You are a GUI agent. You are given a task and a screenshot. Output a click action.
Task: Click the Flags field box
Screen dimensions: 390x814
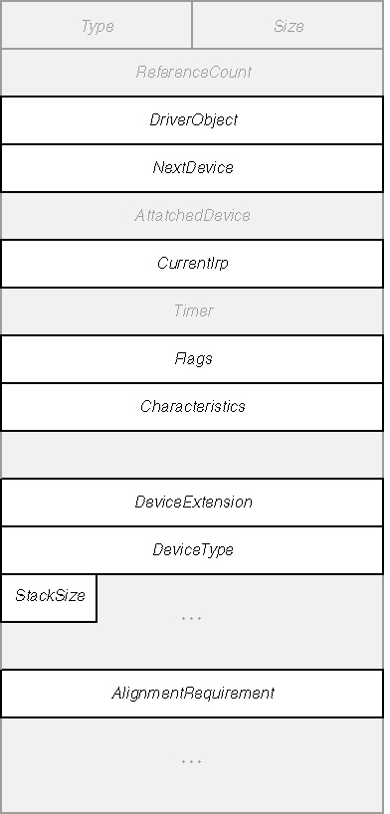point(192,358)
